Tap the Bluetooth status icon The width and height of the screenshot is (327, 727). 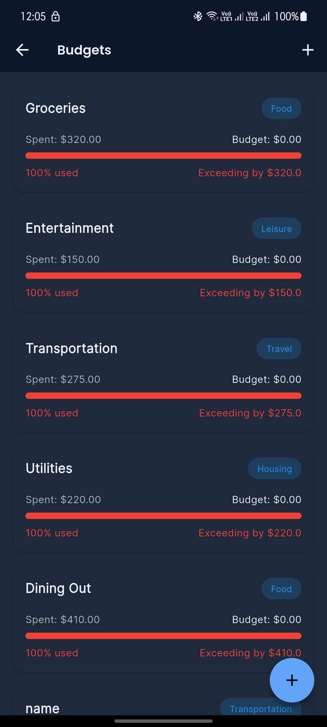(198, 16)
